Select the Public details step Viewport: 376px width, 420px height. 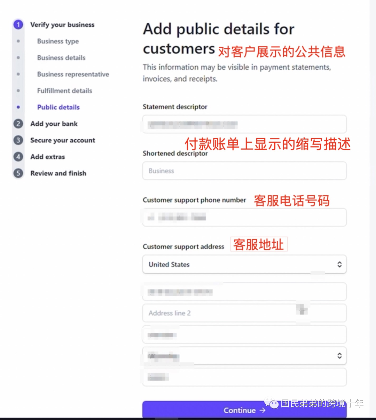point(58,107)
